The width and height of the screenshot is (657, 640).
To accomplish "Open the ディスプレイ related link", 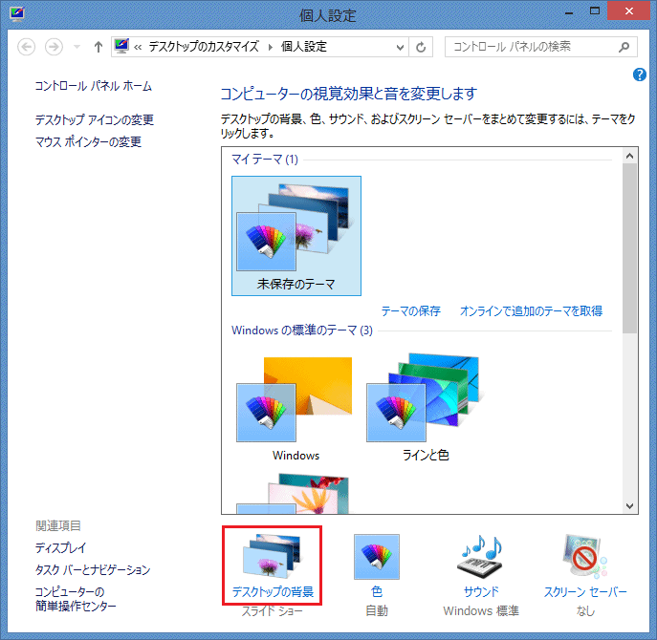I will tap(61, 548).
